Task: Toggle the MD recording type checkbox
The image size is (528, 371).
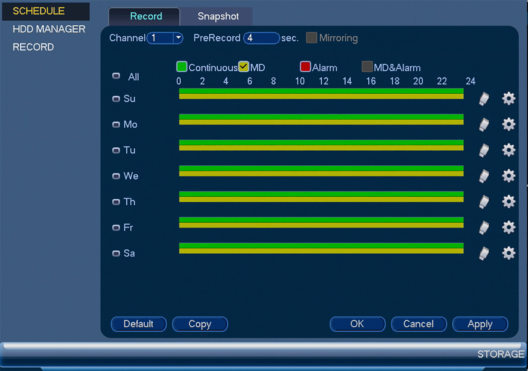Action: click(x=244, y=67)
